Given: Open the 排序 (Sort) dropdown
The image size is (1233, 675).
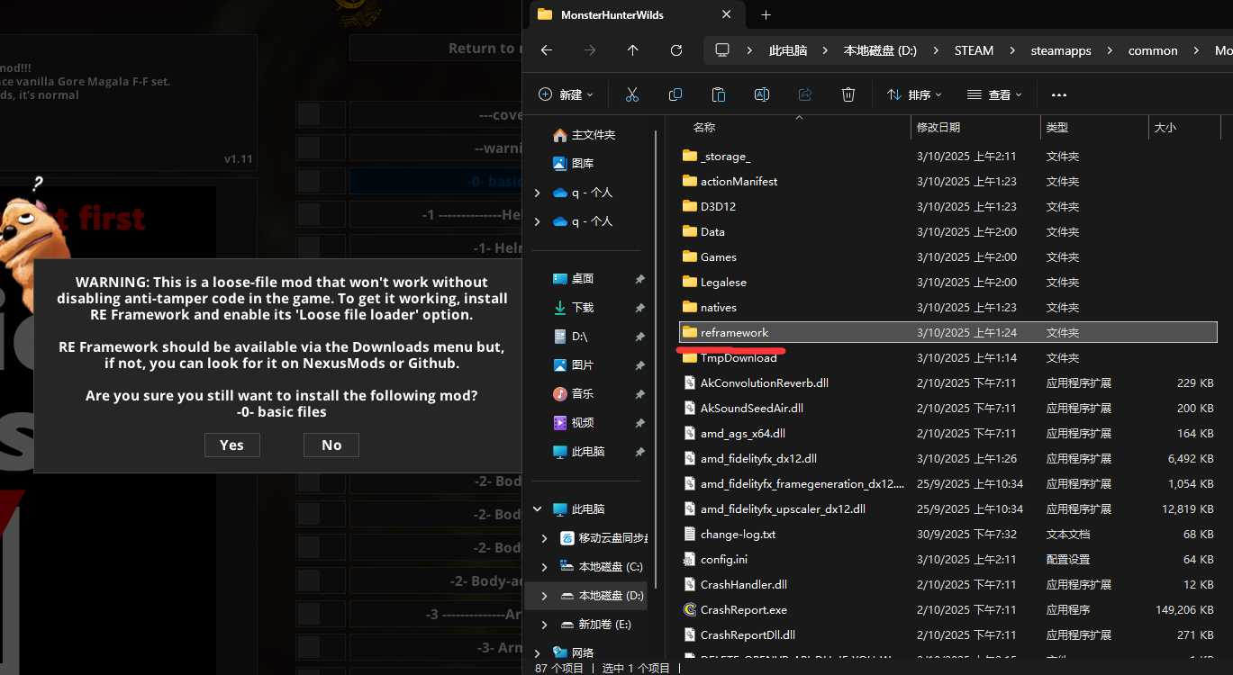Looking at the screenshot, I should click(x=914, y=94).
